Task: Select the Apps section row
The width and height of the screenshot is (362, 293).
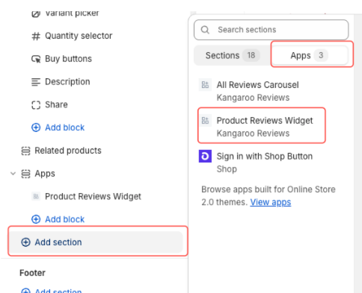Action: pyautogui.click(x=45, y=174)
